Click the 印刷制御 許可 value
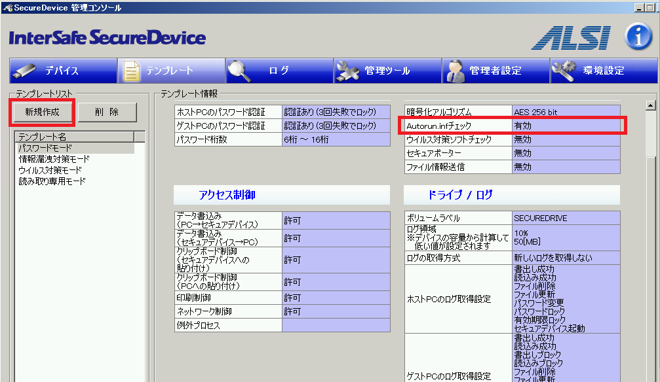The height and width of the screenshot is (382, 660). [x=336, y=298]
